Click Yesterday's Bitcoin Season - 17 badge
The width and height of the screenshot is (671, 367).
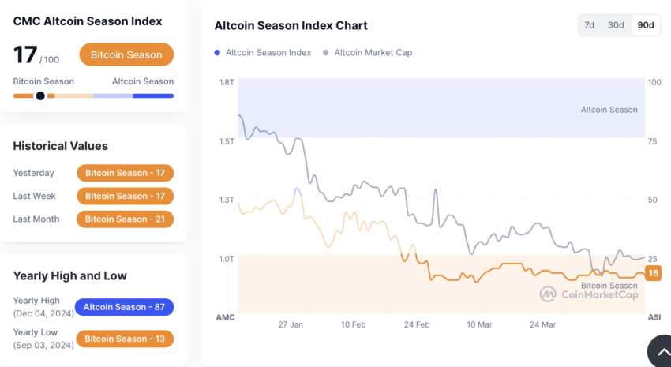(125, 173)
